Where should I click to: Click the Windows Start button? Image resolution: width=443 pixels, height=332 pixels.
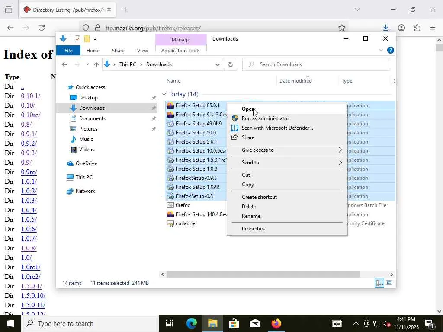click(10, 323)
